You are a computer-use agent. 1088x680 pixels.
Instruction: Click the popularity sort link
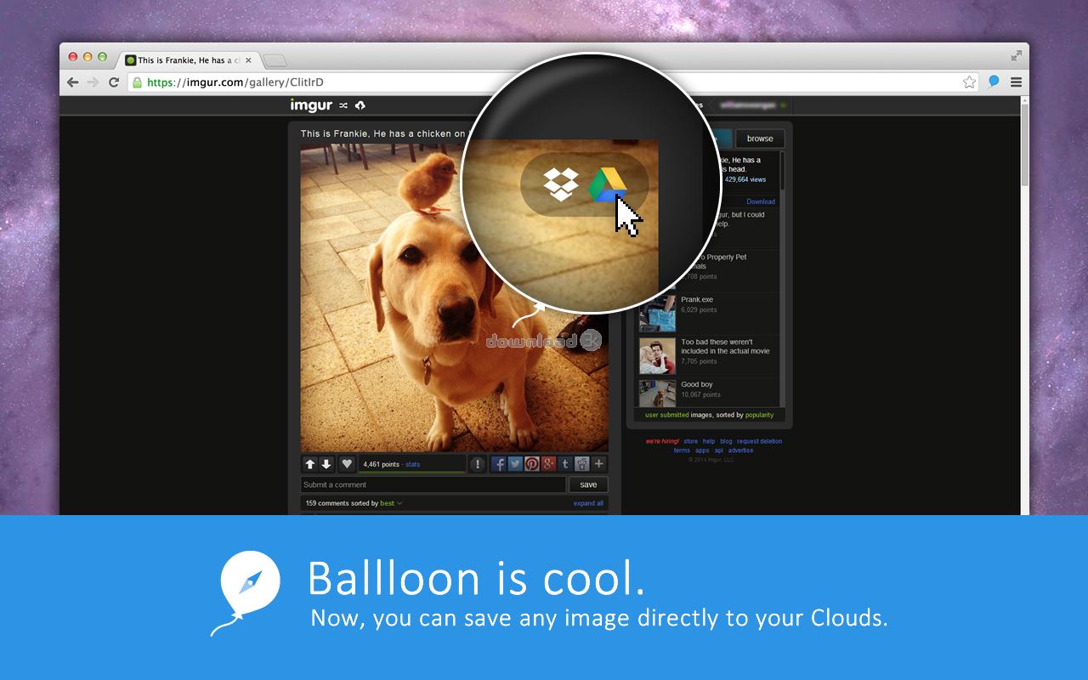[759, 415]
